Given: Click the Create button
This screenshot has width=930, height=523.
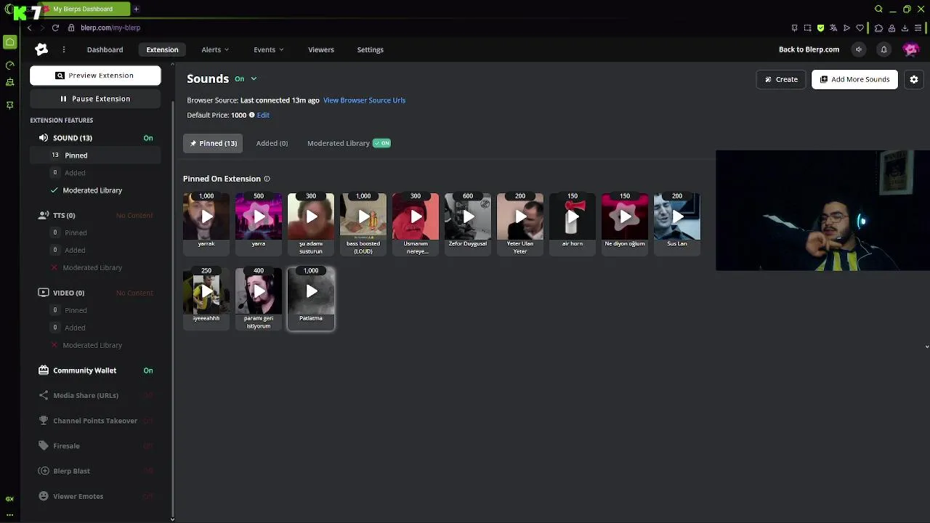Looking at the screenshot, I should tap(781, 79).
